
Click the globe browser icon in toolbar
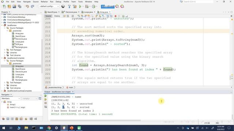63,7
